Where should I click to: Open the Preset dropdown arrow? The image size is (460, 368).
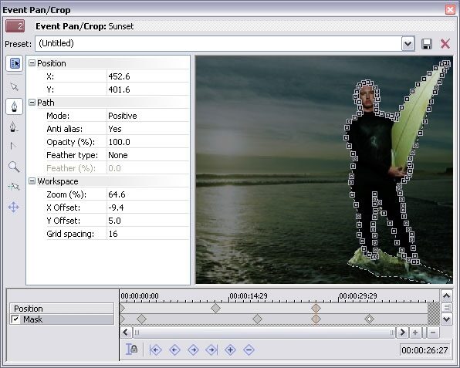(408, 44)
